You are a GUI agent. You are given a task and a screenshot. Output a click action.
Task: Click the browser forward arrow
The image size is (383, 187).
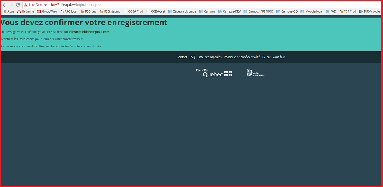coord(11,5)
